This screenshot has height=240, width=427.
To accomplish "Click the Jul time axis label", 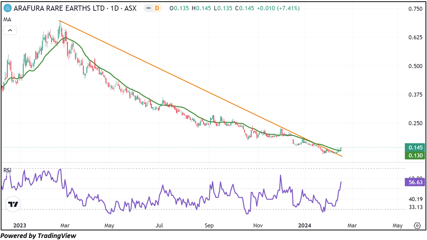I will point(159,226).
